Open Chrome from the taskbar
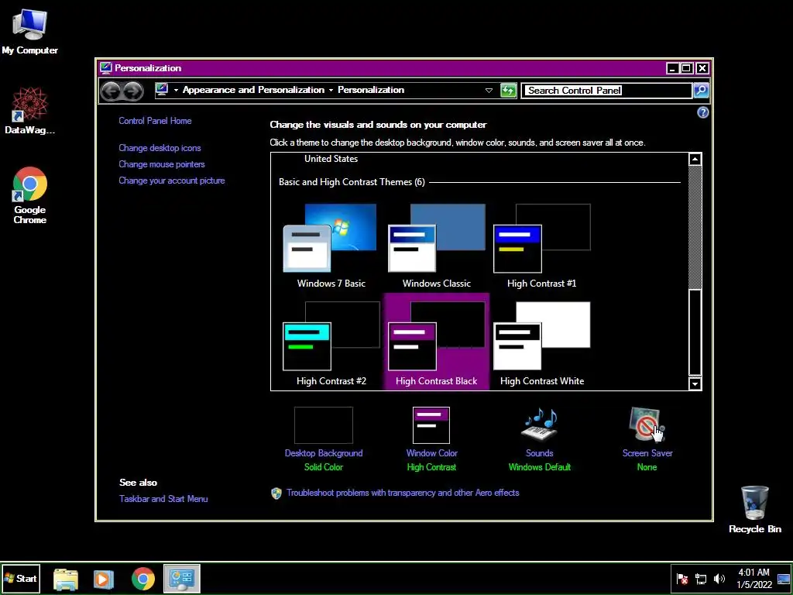 143,579
